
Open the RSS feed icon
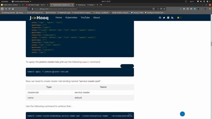tap(172, 18)
